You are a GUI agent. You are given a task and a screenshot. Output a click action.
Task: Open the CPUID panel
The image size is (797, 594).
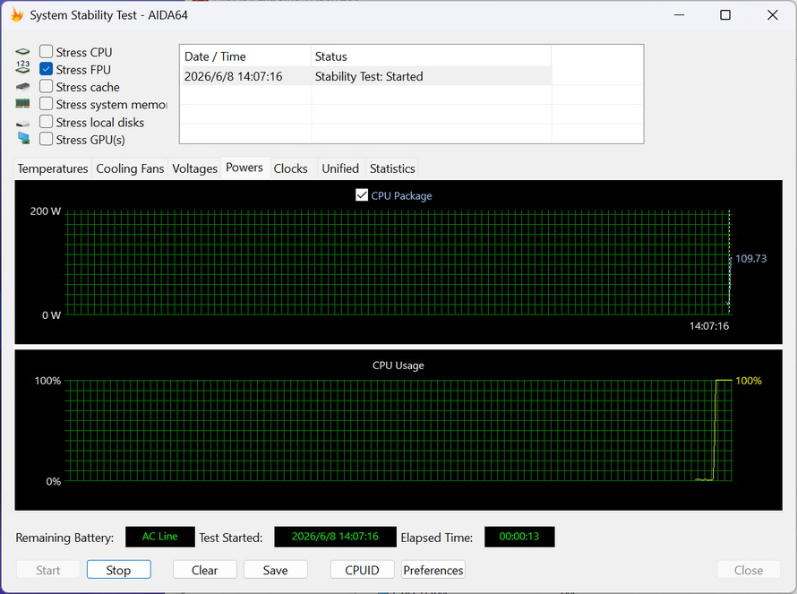[363, 570]
